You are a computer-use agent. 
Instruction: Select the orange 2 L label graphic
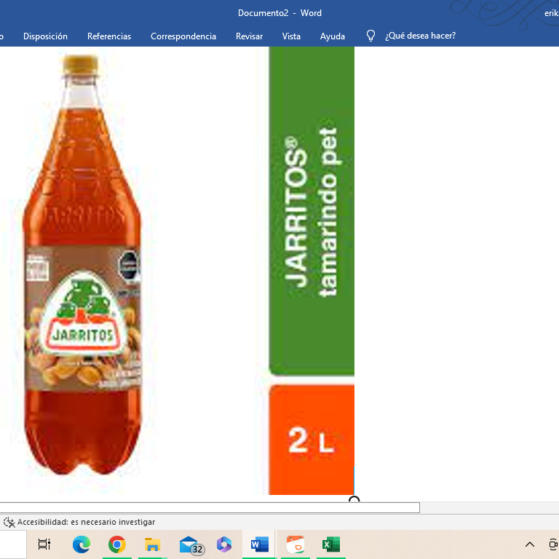click(312, 440)
